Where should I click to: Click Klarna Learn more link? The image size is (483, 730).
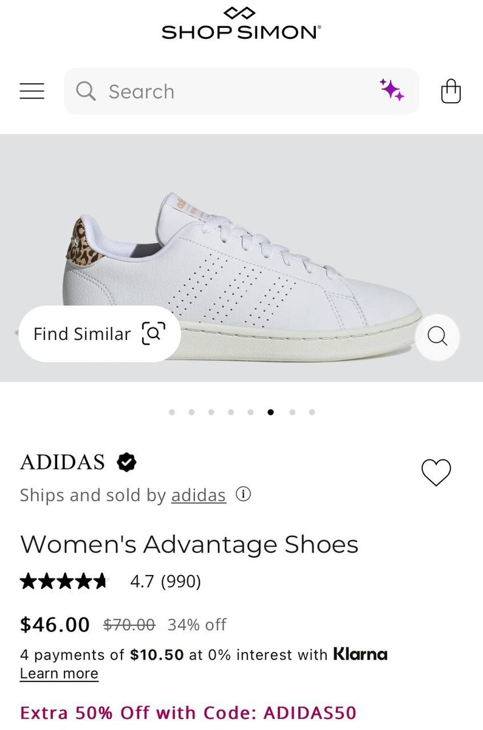coord(59,673)
